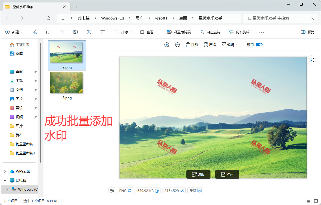Click the 向右旋转 button

coord(239,32)
